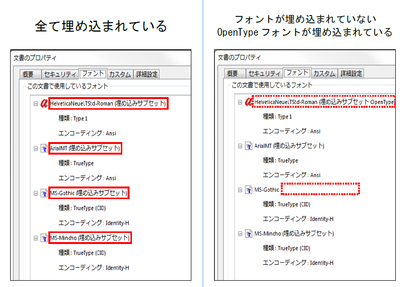Image resolution: width=404 pixels, height=287 pixels.
Task: Collapse the MS-Gothic node in right dialog
Action: click(240, 190)
